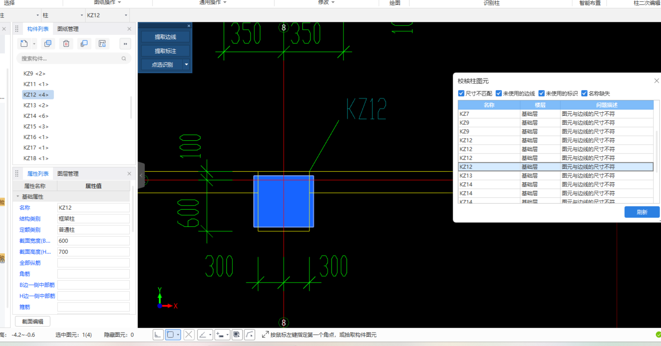Open the new component dropdown arrow
Viewport: 661px width, 346px height.
click(34, 44)
